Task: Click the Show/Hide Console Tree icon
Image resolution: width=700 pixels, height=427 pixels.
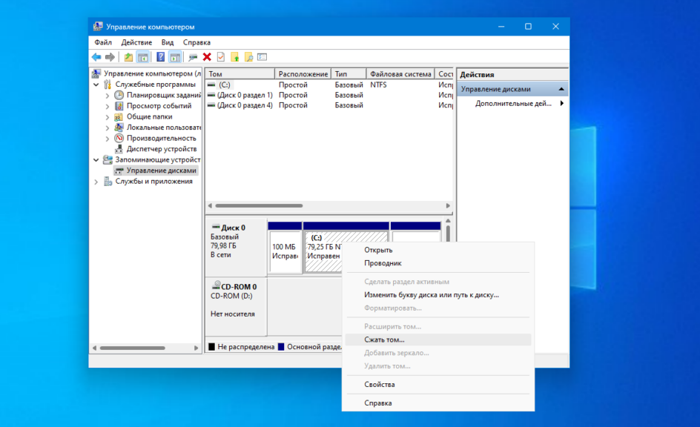Action: coord(142,57)
